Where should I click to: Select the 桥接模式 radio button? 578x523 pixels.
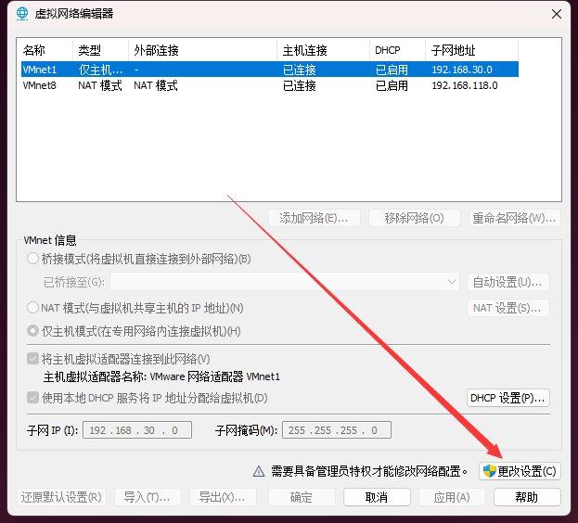pyautogui.click(x=32, y=259)
